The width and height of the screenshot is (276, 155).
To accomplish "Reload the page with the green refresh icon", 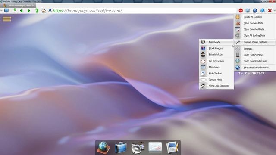I will click(x=37, y=11).
